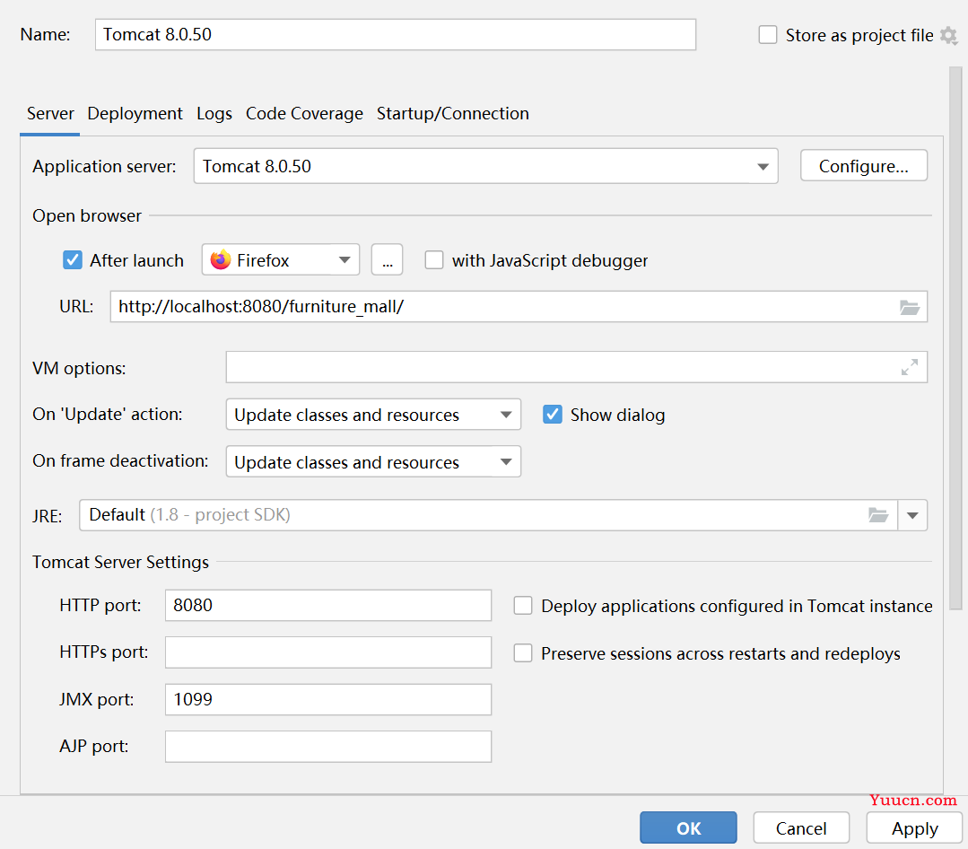The image size is (968, 849).
Task: Click the HTTPs port field
Action: coord(328,652)
